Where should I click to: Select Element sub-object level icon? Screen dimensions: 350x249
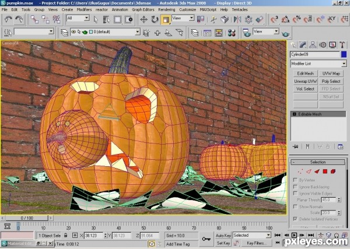click(x=333, y=171)
